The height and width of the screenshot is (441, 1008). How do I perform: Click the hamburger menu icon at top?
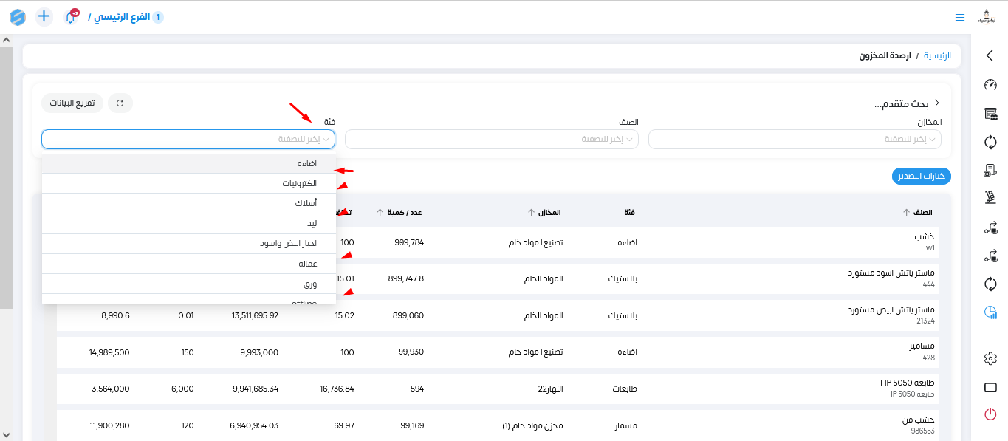(x=959, y=17)
